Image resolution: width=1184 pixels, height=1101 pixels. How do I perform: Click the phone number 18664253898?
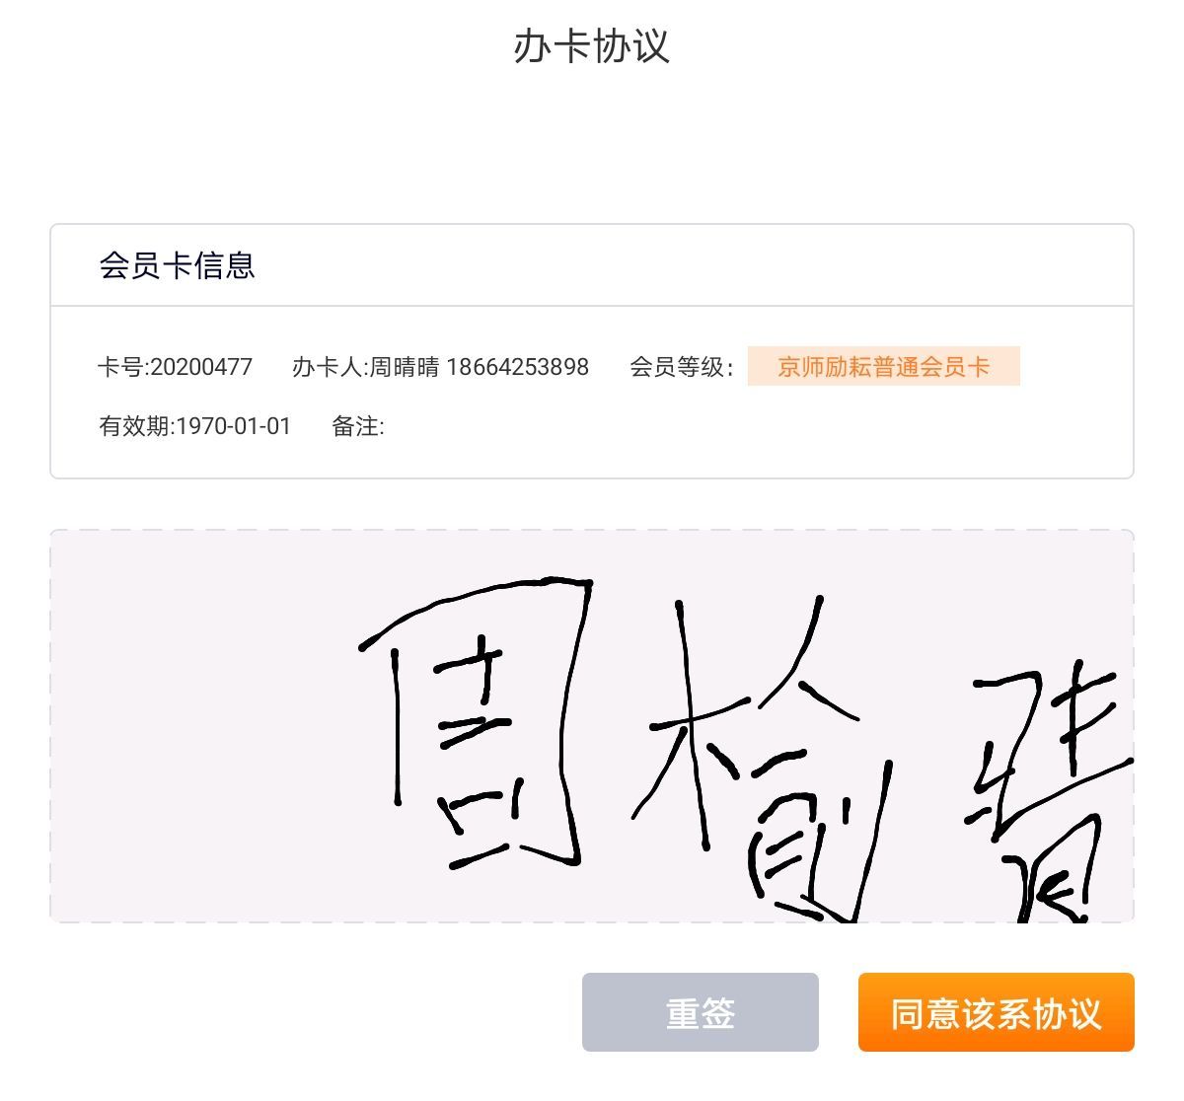click(x=517, y=368)
